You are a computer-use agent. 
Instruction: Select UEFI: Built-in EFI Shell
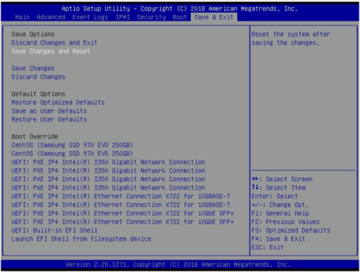pos(55,230)
